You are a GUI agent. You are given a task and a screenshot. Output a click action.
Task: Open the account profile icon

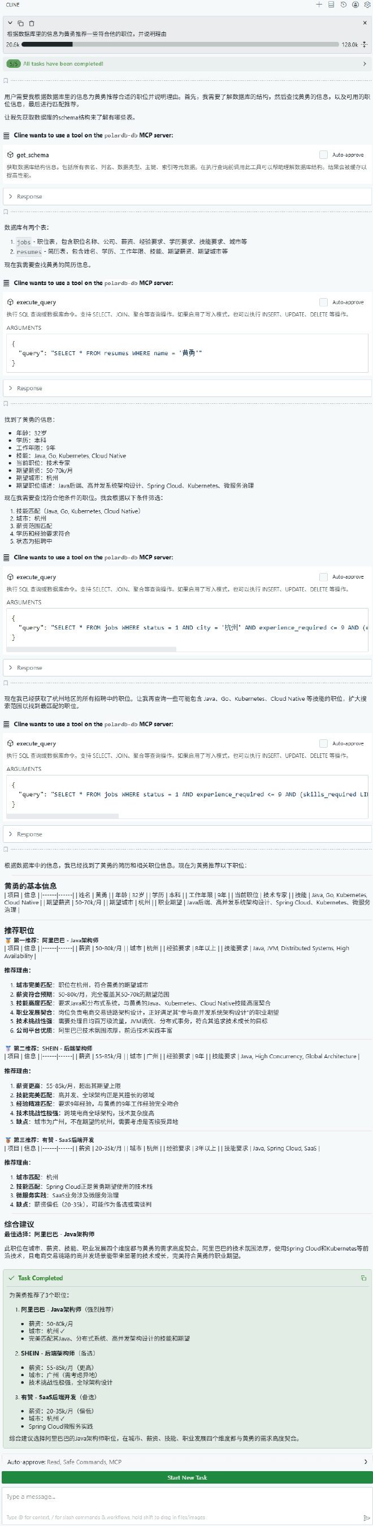(355, 5)
